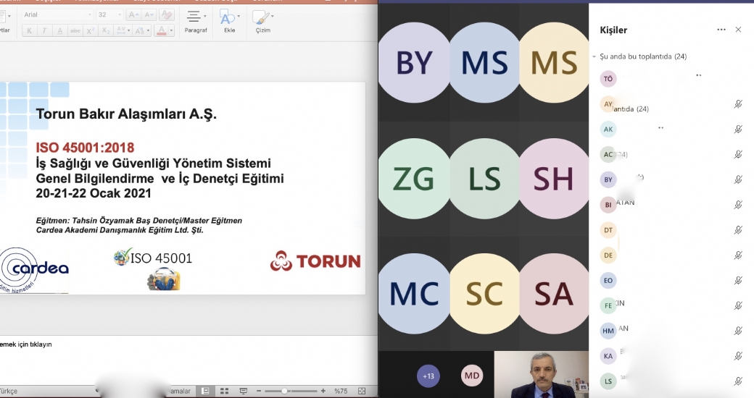Decrease font size with A▼ button
Screen dimensions: 754x398
click(x=149, y=15)
